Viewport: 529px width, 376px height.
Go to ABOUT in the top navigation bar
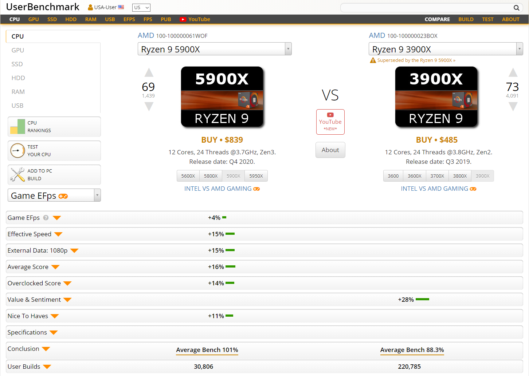511,19
